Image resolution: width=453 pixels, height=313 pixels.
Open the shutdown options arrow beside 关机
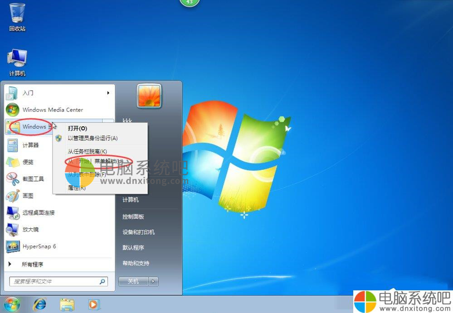tap(153, 281)
